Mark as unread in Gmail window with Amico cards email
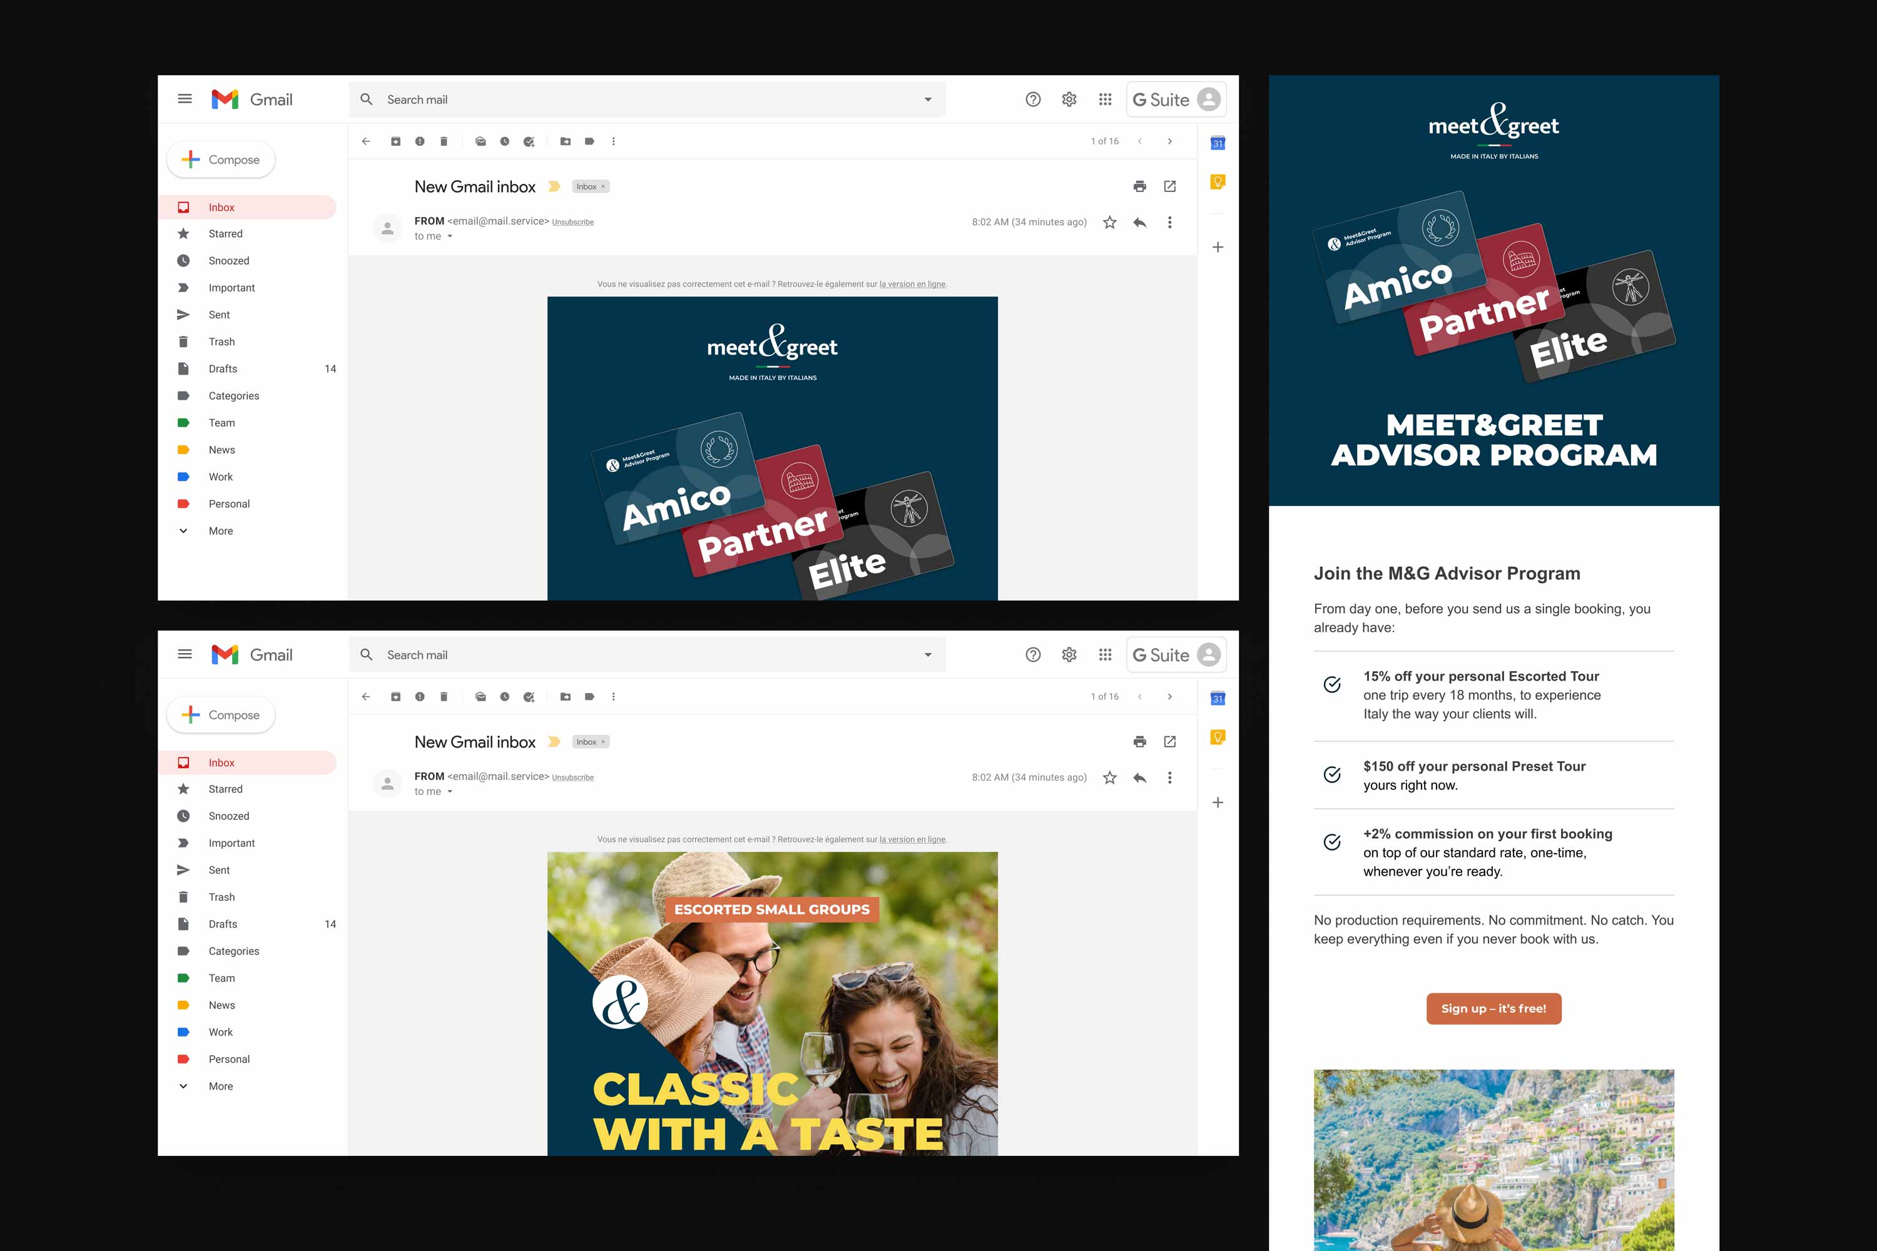 481,141
